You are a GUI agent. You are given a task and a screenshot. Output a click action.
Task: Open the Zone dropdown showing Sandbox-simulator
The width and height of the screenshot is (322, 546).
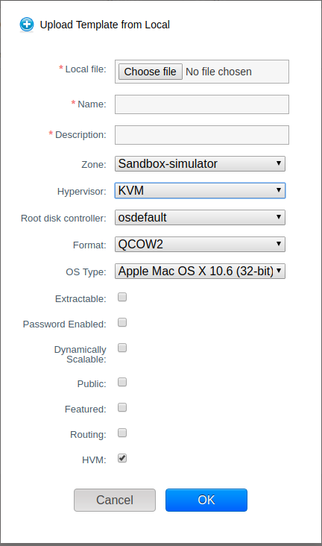(x=201, y=163)
